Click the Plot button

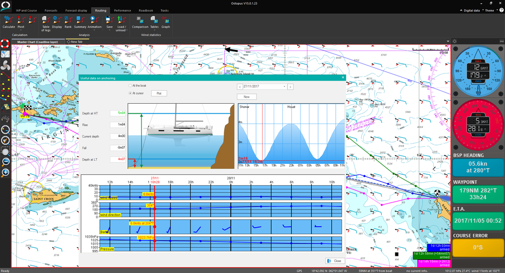tap(159, 93)
